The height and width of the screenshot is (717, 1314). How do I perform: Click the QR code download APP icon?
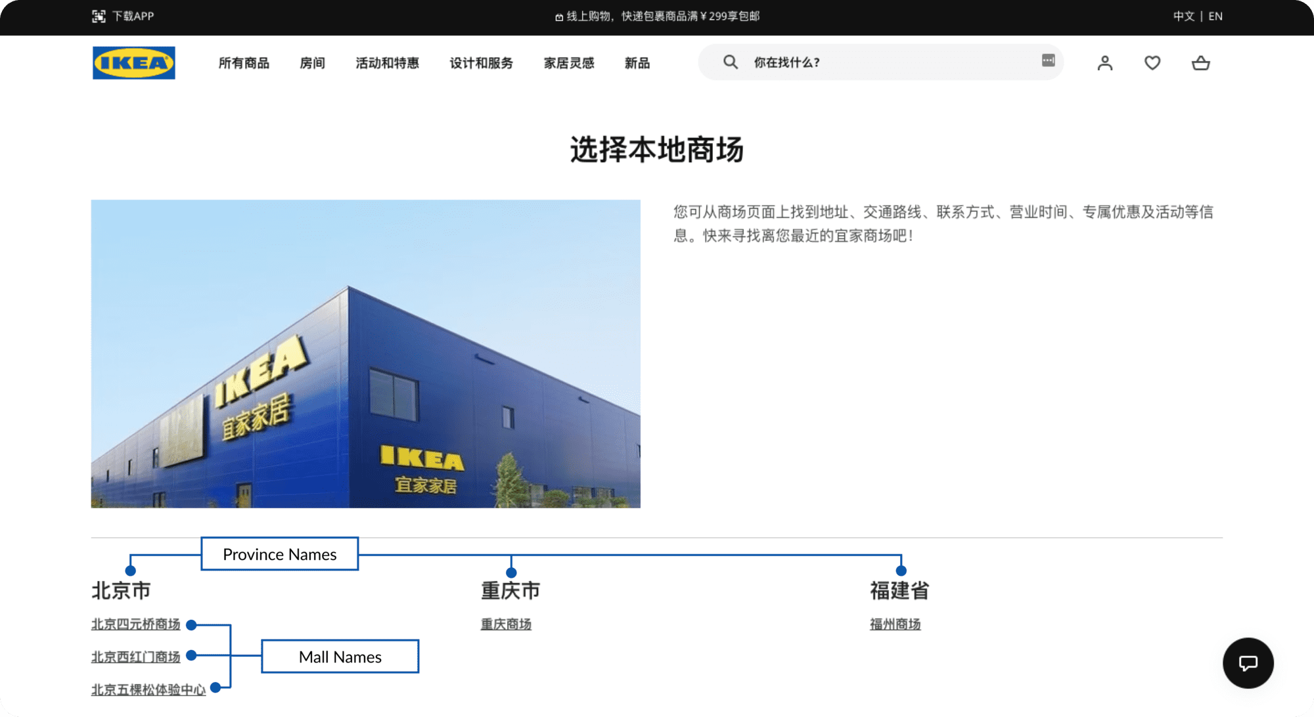[x=99, y=16]
